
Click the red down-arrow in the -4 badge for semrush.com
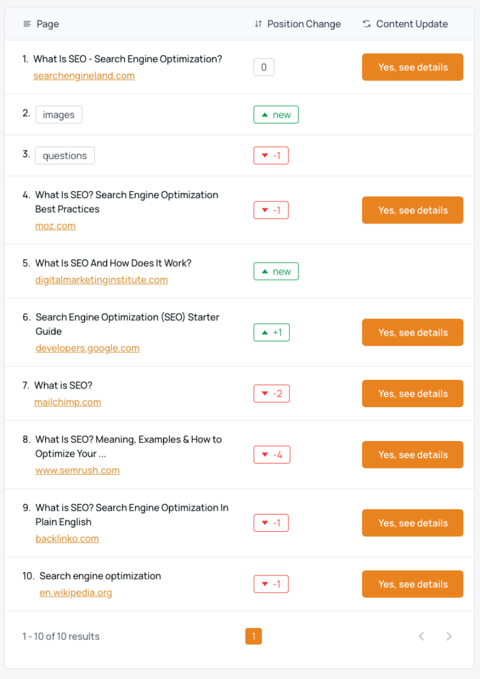tap(264, 454)
